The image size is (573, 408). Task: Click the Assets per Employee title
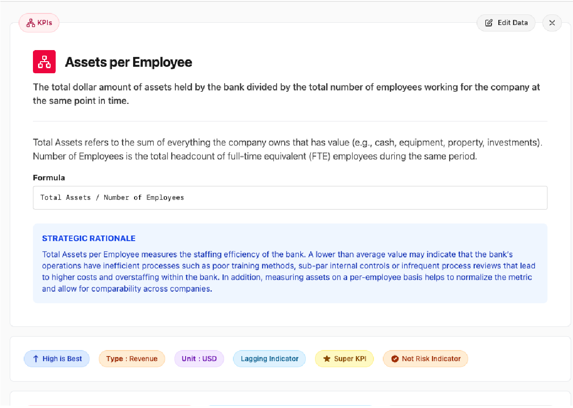129,62
